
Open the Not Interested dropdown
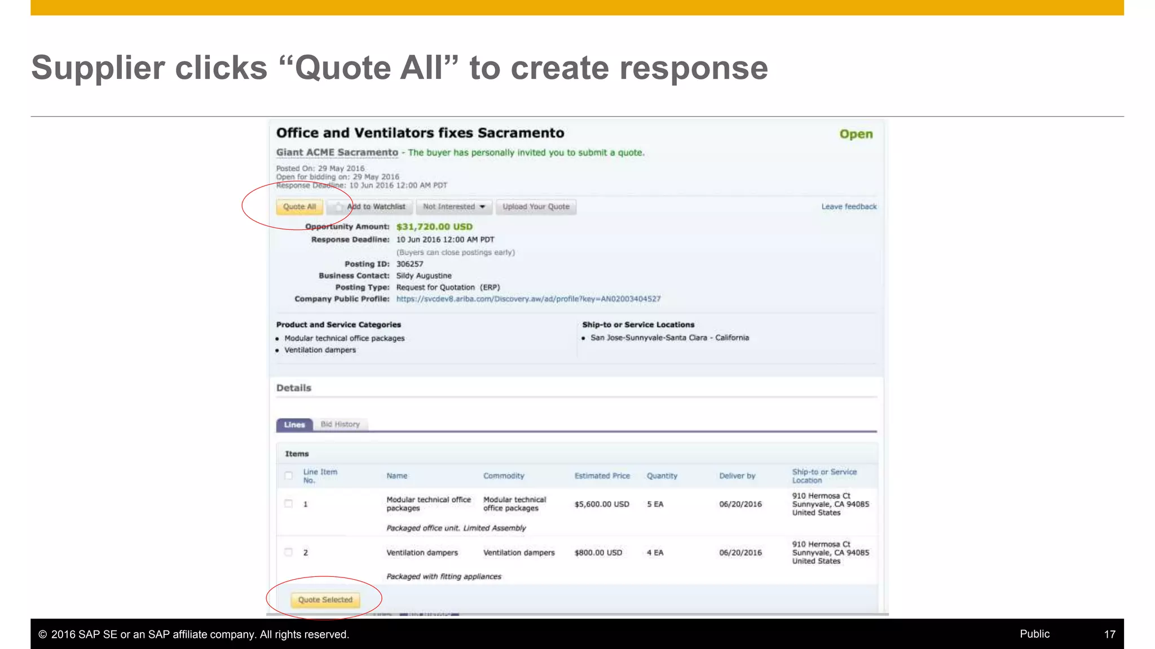454,207
